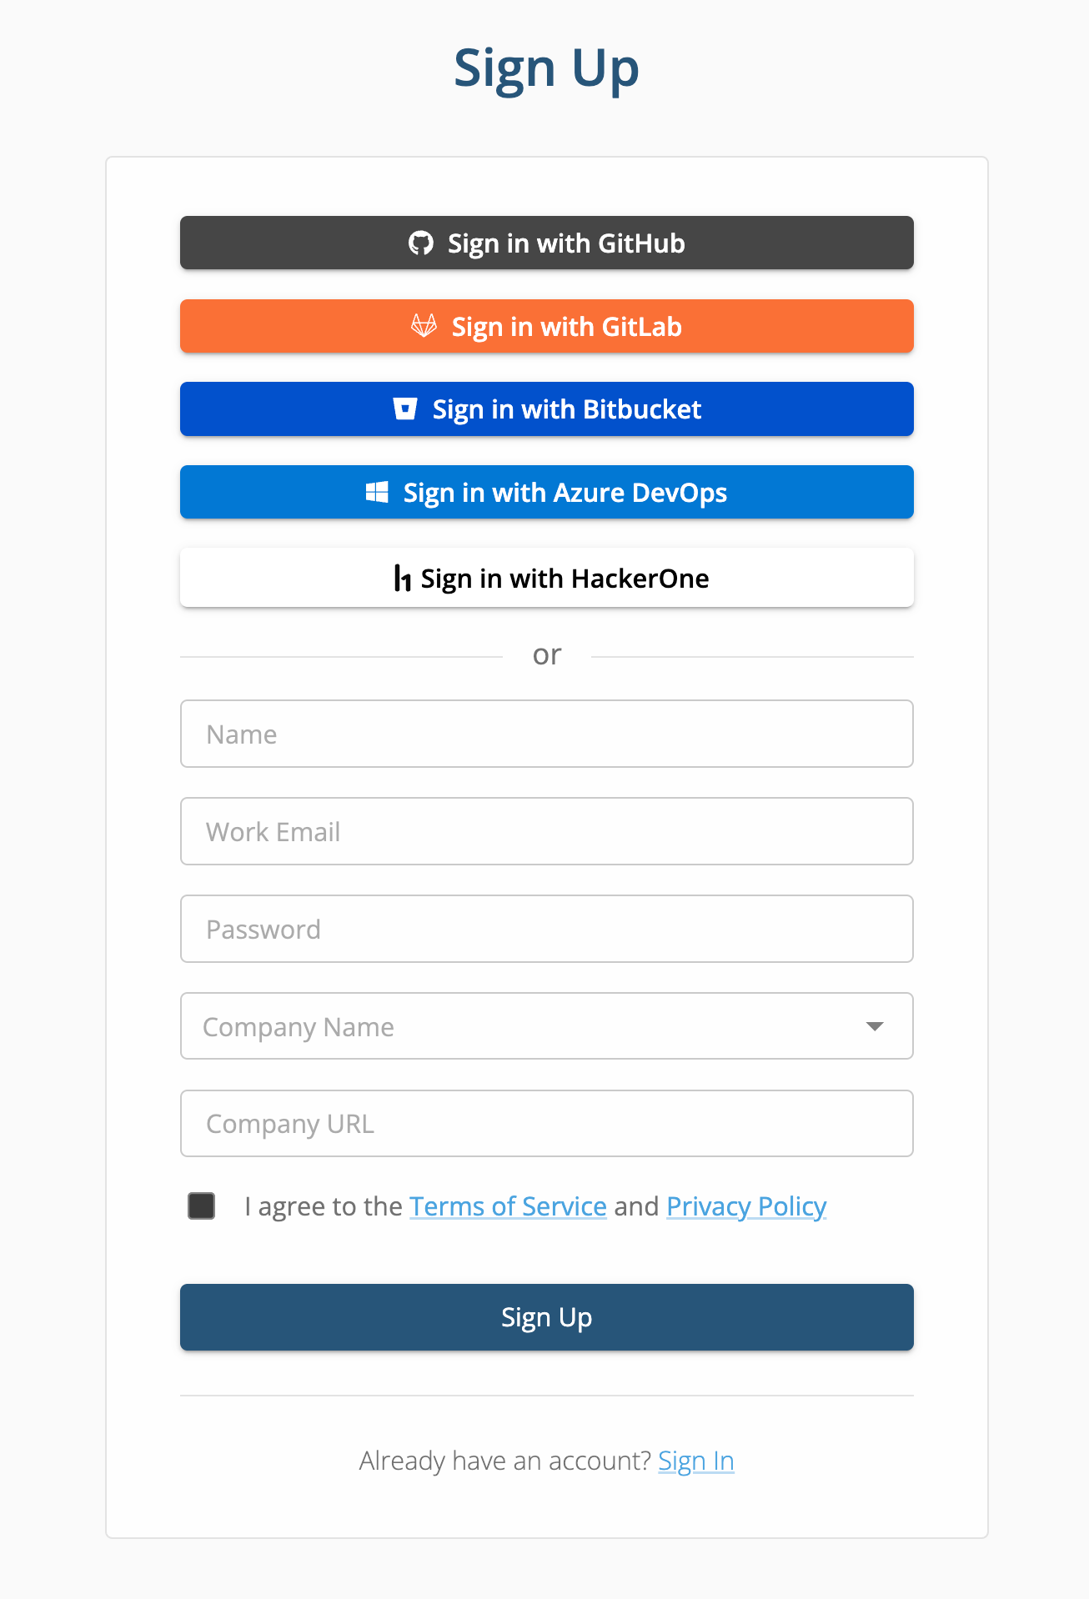Tick the agree to terms checkbox
The height and width of the screenshot is (1599, 1089).
click(202, 1206)
